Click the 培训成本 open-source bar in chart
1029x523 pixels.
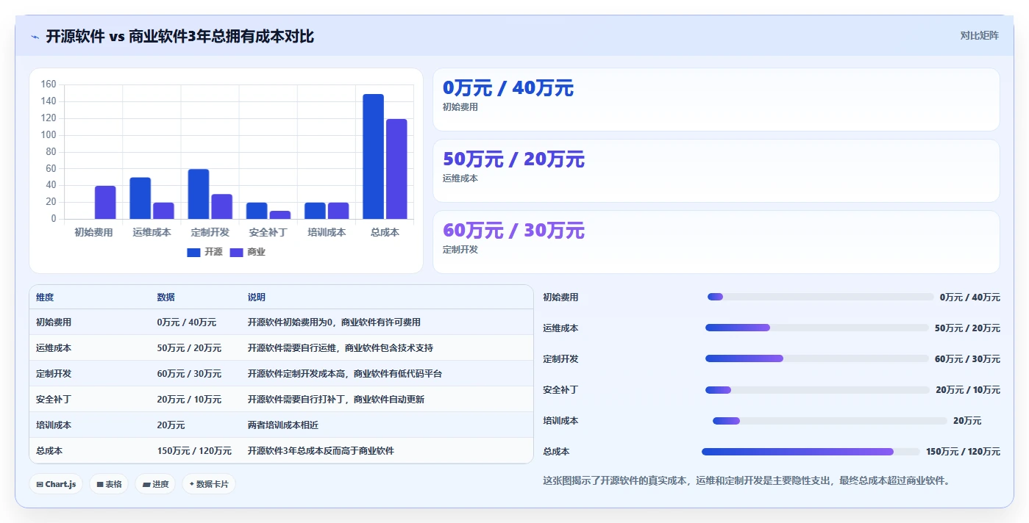(315, 211)
